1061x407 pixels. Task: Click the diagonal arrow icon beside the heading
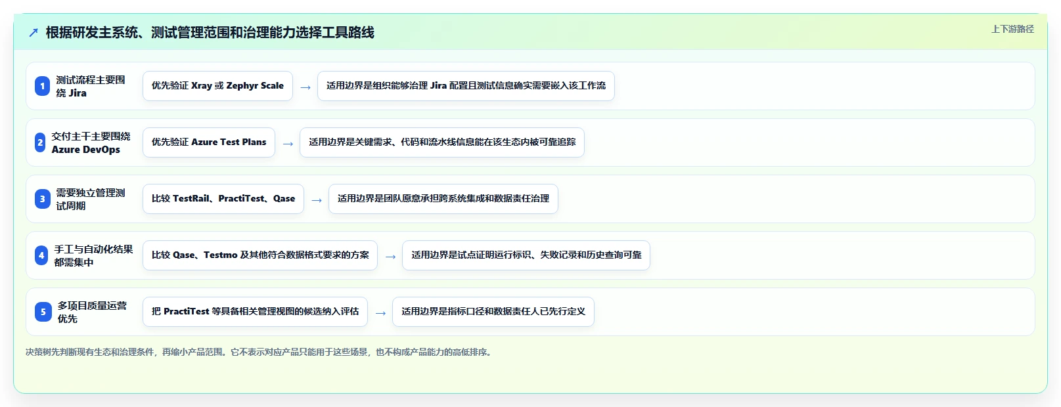coord(34,33)
